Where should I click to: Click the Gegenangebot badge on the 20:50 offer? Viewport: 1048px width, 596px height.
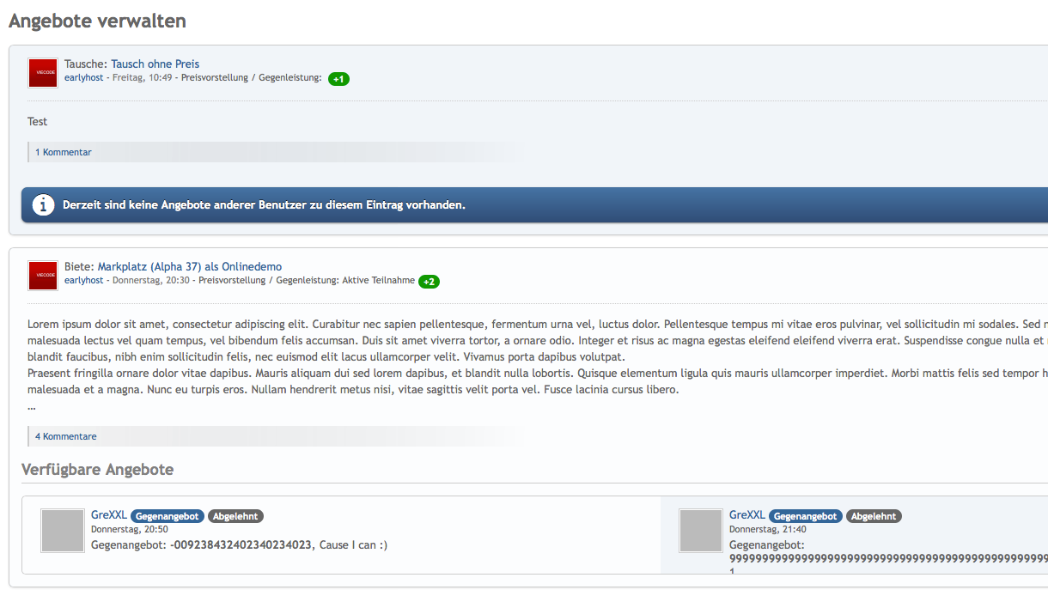click(x=168, y=516)
